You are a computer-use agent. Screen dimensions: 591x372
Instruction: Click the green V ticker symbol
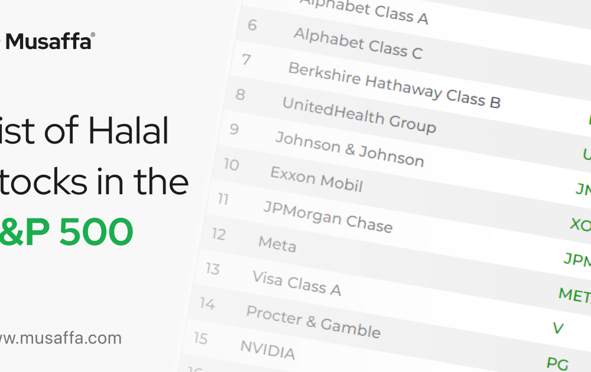[x=557, y=328]
